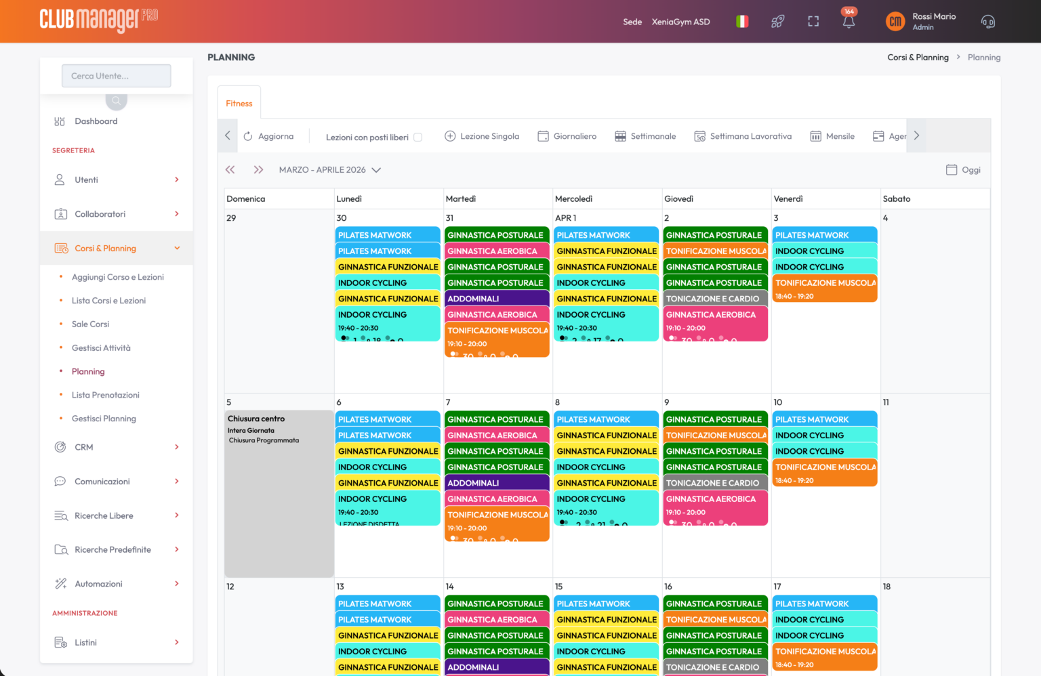
Task: Expand the CRM submenu chevron
Action: tap(177, 447)
